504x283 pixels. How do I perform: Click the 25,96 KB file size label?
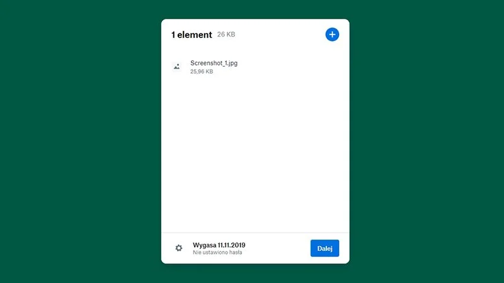[202, 72]
